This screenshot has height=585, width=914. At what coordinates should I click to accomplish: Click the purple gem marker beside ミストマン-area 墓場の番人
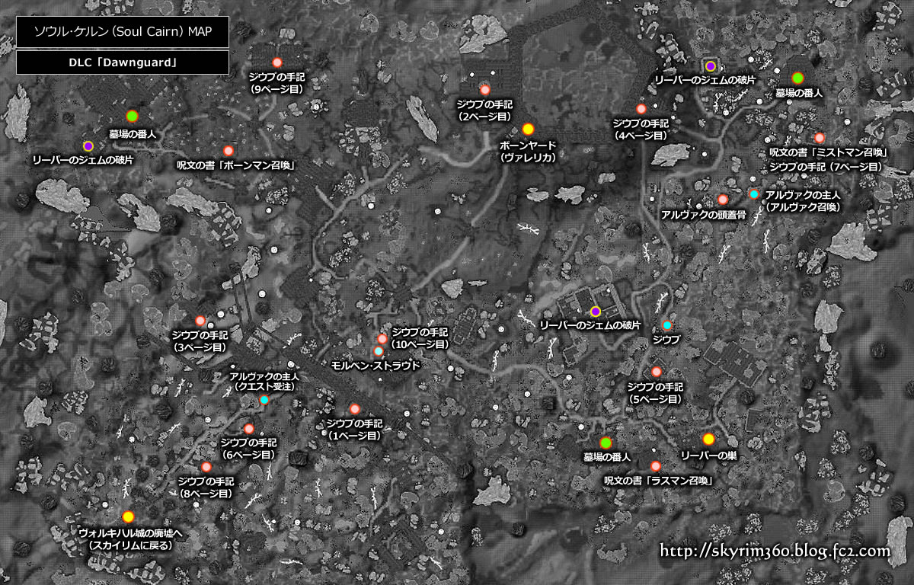tap(711, 66)
